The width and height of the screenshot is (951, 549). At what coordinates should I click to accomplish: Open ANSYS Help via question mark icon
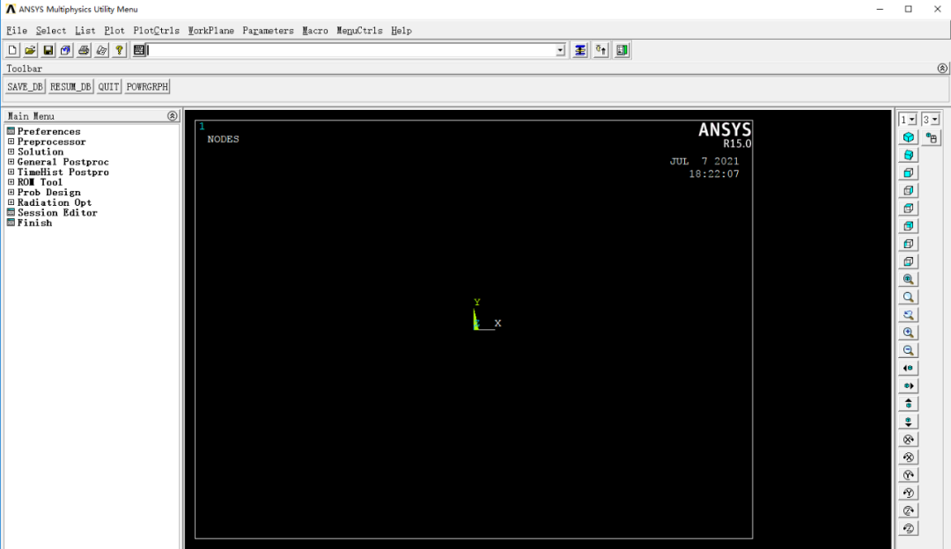pos(120,50)
